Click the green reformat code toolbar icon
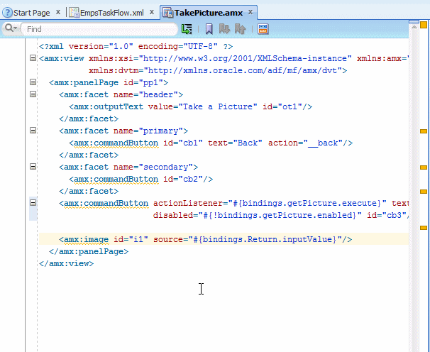 (x=187, y=29)
